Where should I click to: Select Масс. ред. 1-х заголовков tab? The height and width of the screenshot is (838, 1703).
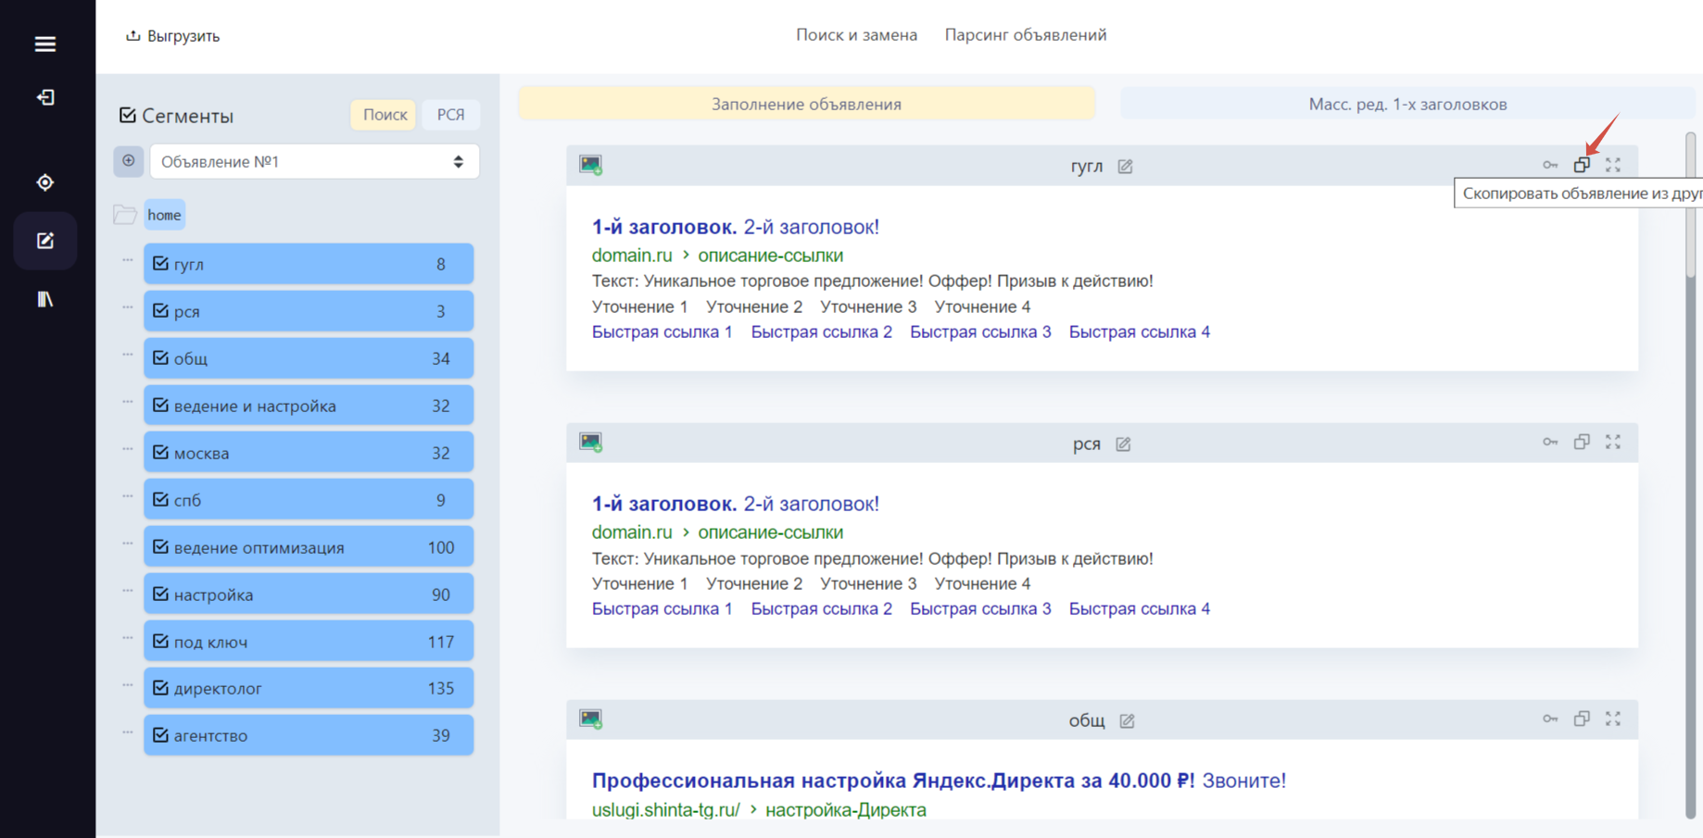[1407, 104]
